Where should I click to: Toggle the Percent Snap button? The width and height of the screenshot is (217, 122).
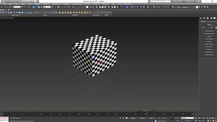(x=67, y=7)
